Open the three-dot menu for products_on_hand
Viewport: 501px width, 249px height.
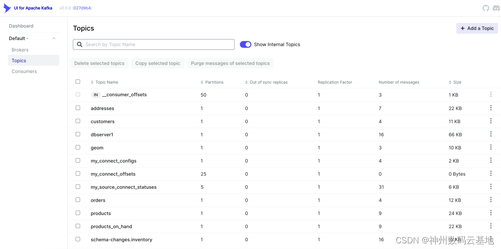pos(491,226)
